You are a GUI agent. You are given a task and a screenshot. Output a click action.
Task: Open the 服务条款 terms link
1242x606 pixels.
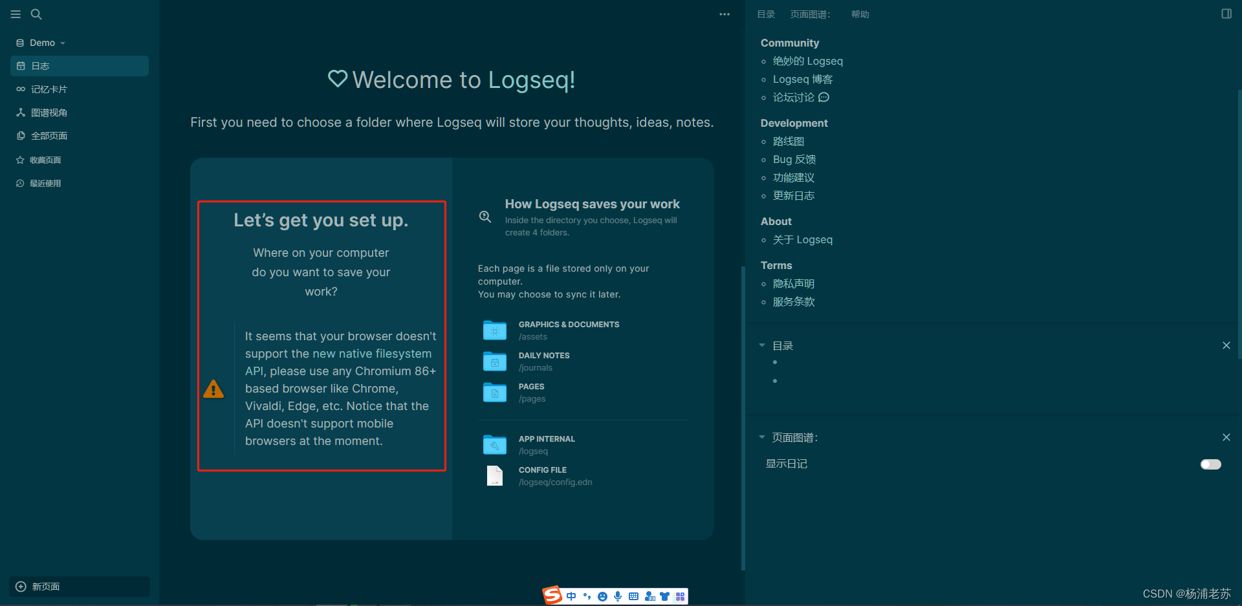click(x=794, y=301)
